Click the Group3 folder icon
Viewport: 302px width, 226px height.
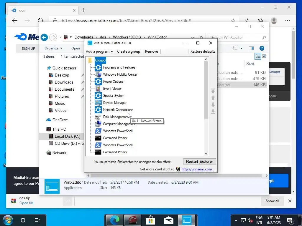pyautogui.click(x=90, y=60)
